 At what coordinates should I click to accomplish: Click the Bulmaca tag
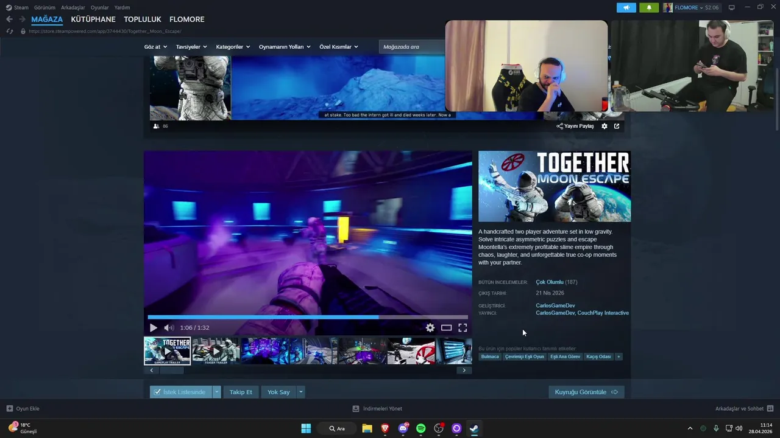490,356
